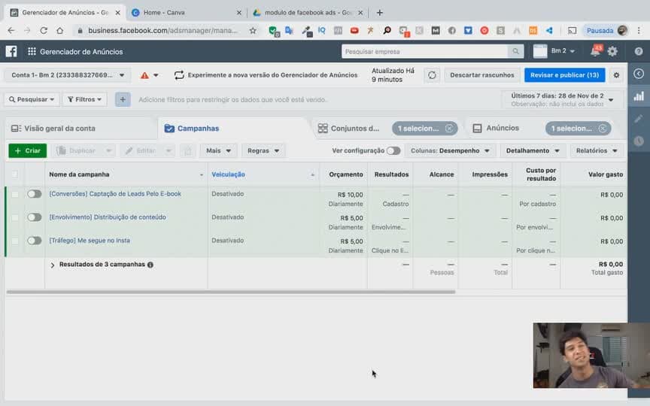This screenshot has width=650, height=406.
Task: Click Revisar e publicar button
Action: click(564, 75)
